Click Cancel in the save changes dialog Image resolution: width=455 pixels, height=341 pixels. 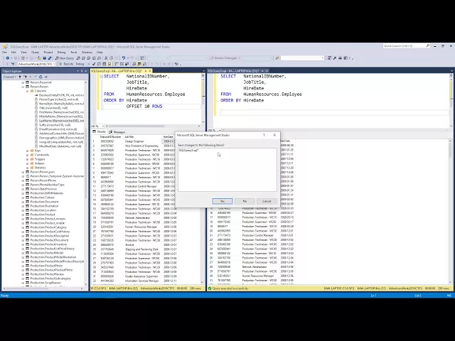[x=267, y=201]
